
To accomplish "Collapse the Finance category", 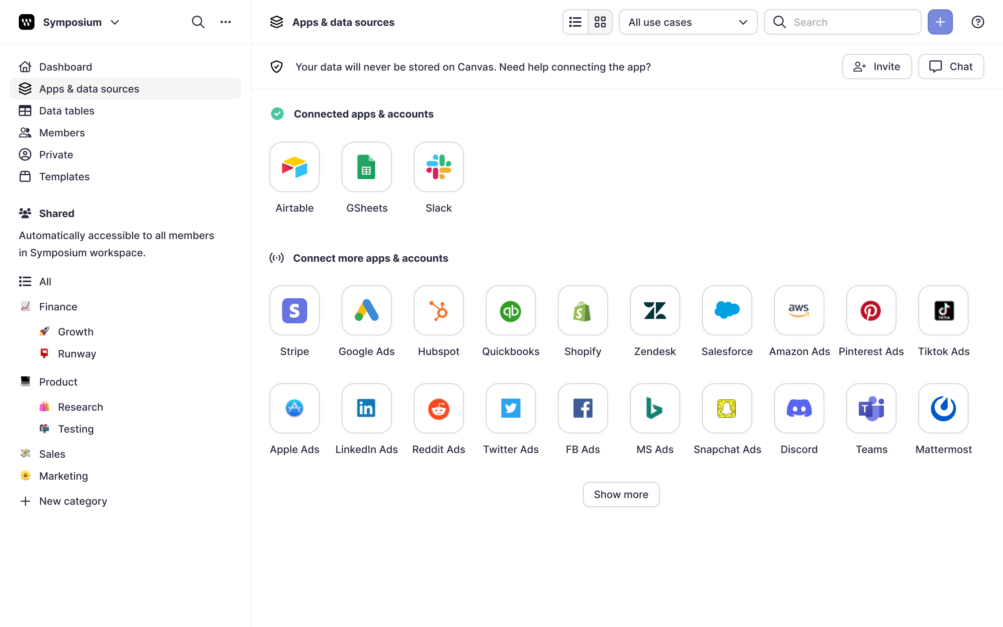I will click(x=58, y=306).
